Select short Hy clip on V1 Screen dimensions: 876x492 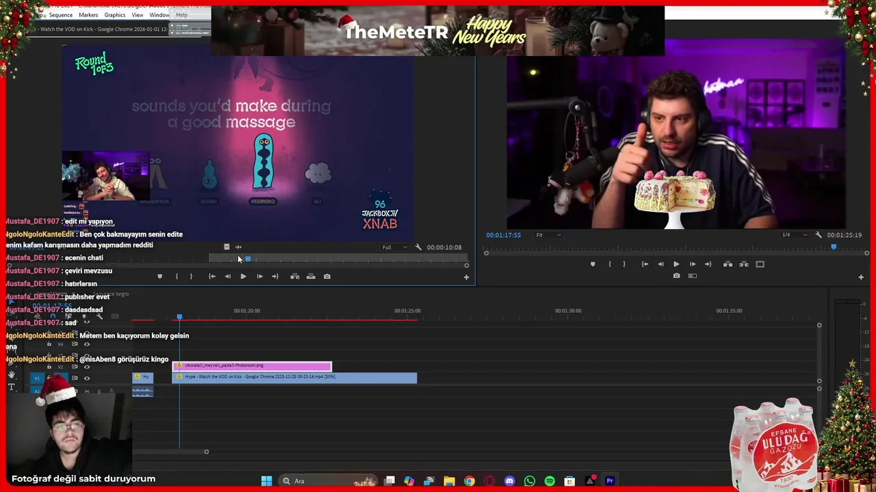tap(143, 377)
